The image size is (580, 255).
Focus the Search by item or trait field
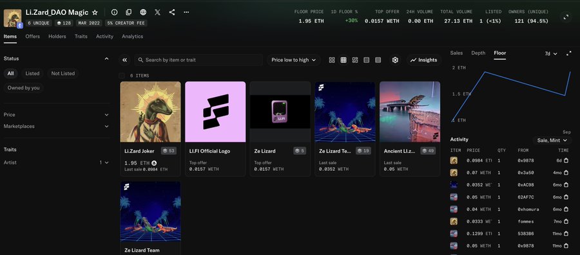click(x=198, y=60)
